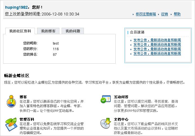Switch to 我的社区资料 tab
Image resolution: width=195 pixels, height=136 pixels.
pos(20,31)
